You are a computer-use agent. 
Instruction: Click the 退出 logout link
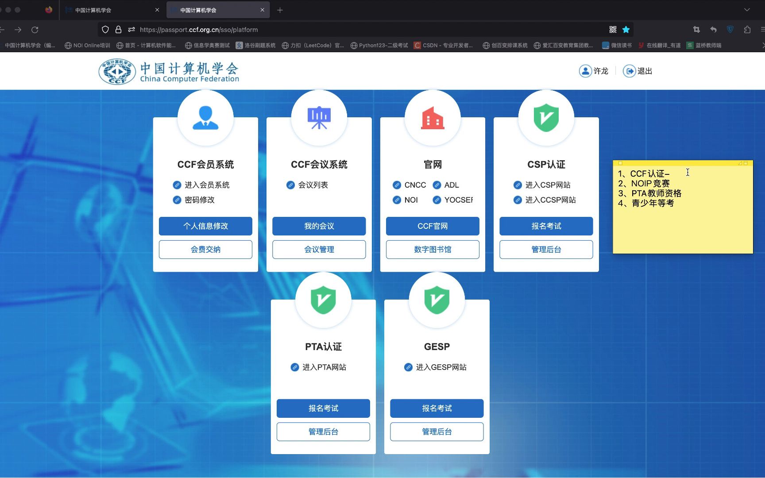click(x=645, y=71)
